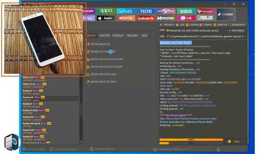Select Redmi 6 in model list
Screen dimensions: 274x154
point(51,92)
